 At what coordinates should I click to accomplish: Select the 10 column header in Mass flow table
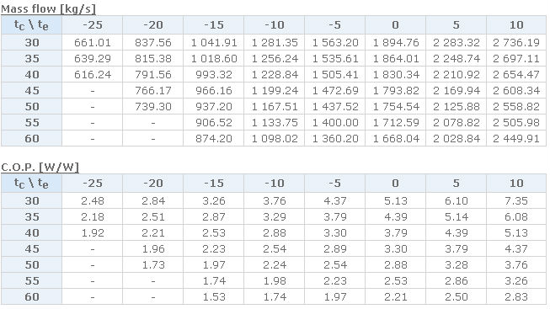[x=516, y=25]
